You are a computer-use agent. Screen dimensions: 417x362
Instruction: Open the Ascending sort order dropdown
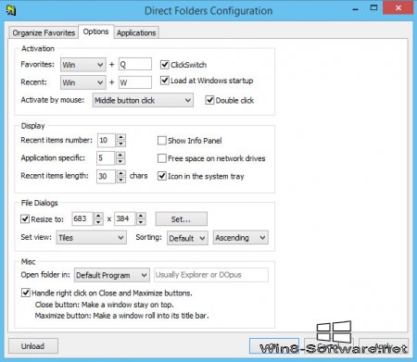(x=241, y=238)
